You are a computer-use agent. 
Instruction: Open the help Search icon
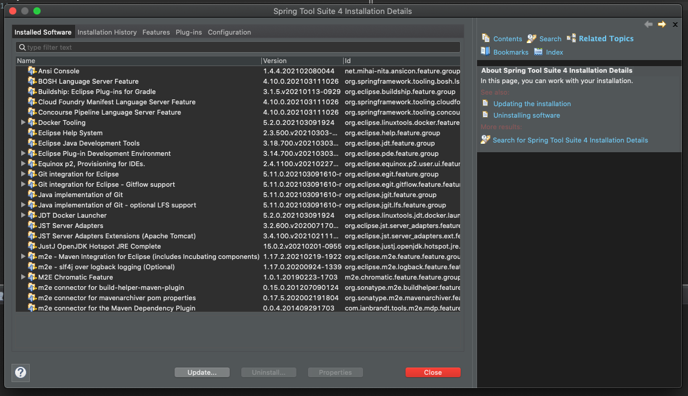click(x=532, y=39)
